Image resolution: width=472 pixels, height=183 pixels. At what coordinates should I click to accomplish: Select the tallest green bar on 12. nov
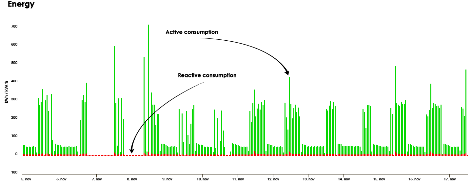pos(289,115)
